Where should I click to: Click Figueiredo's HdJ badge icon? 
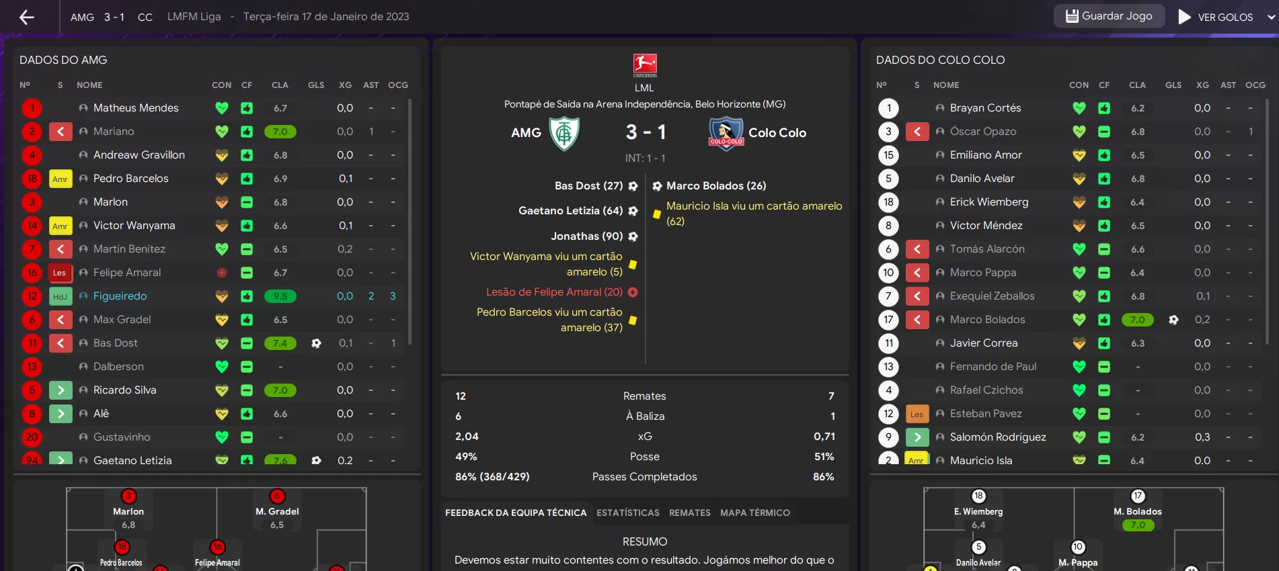coord(61,296)
